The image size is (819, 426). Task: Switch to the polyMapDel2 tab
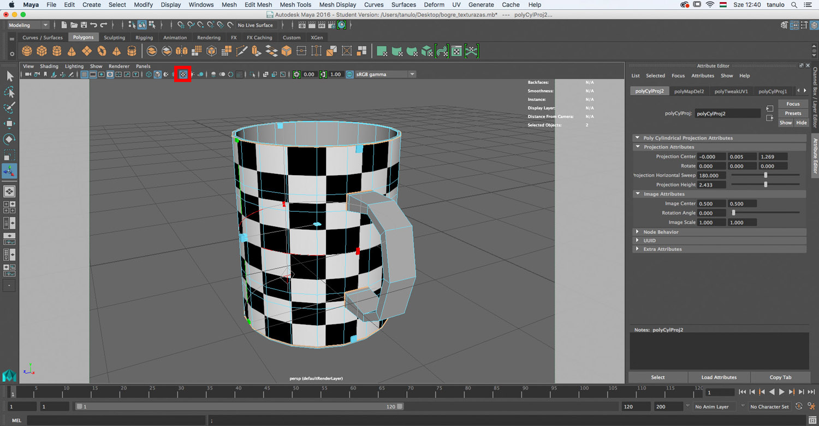pos(689,91)
